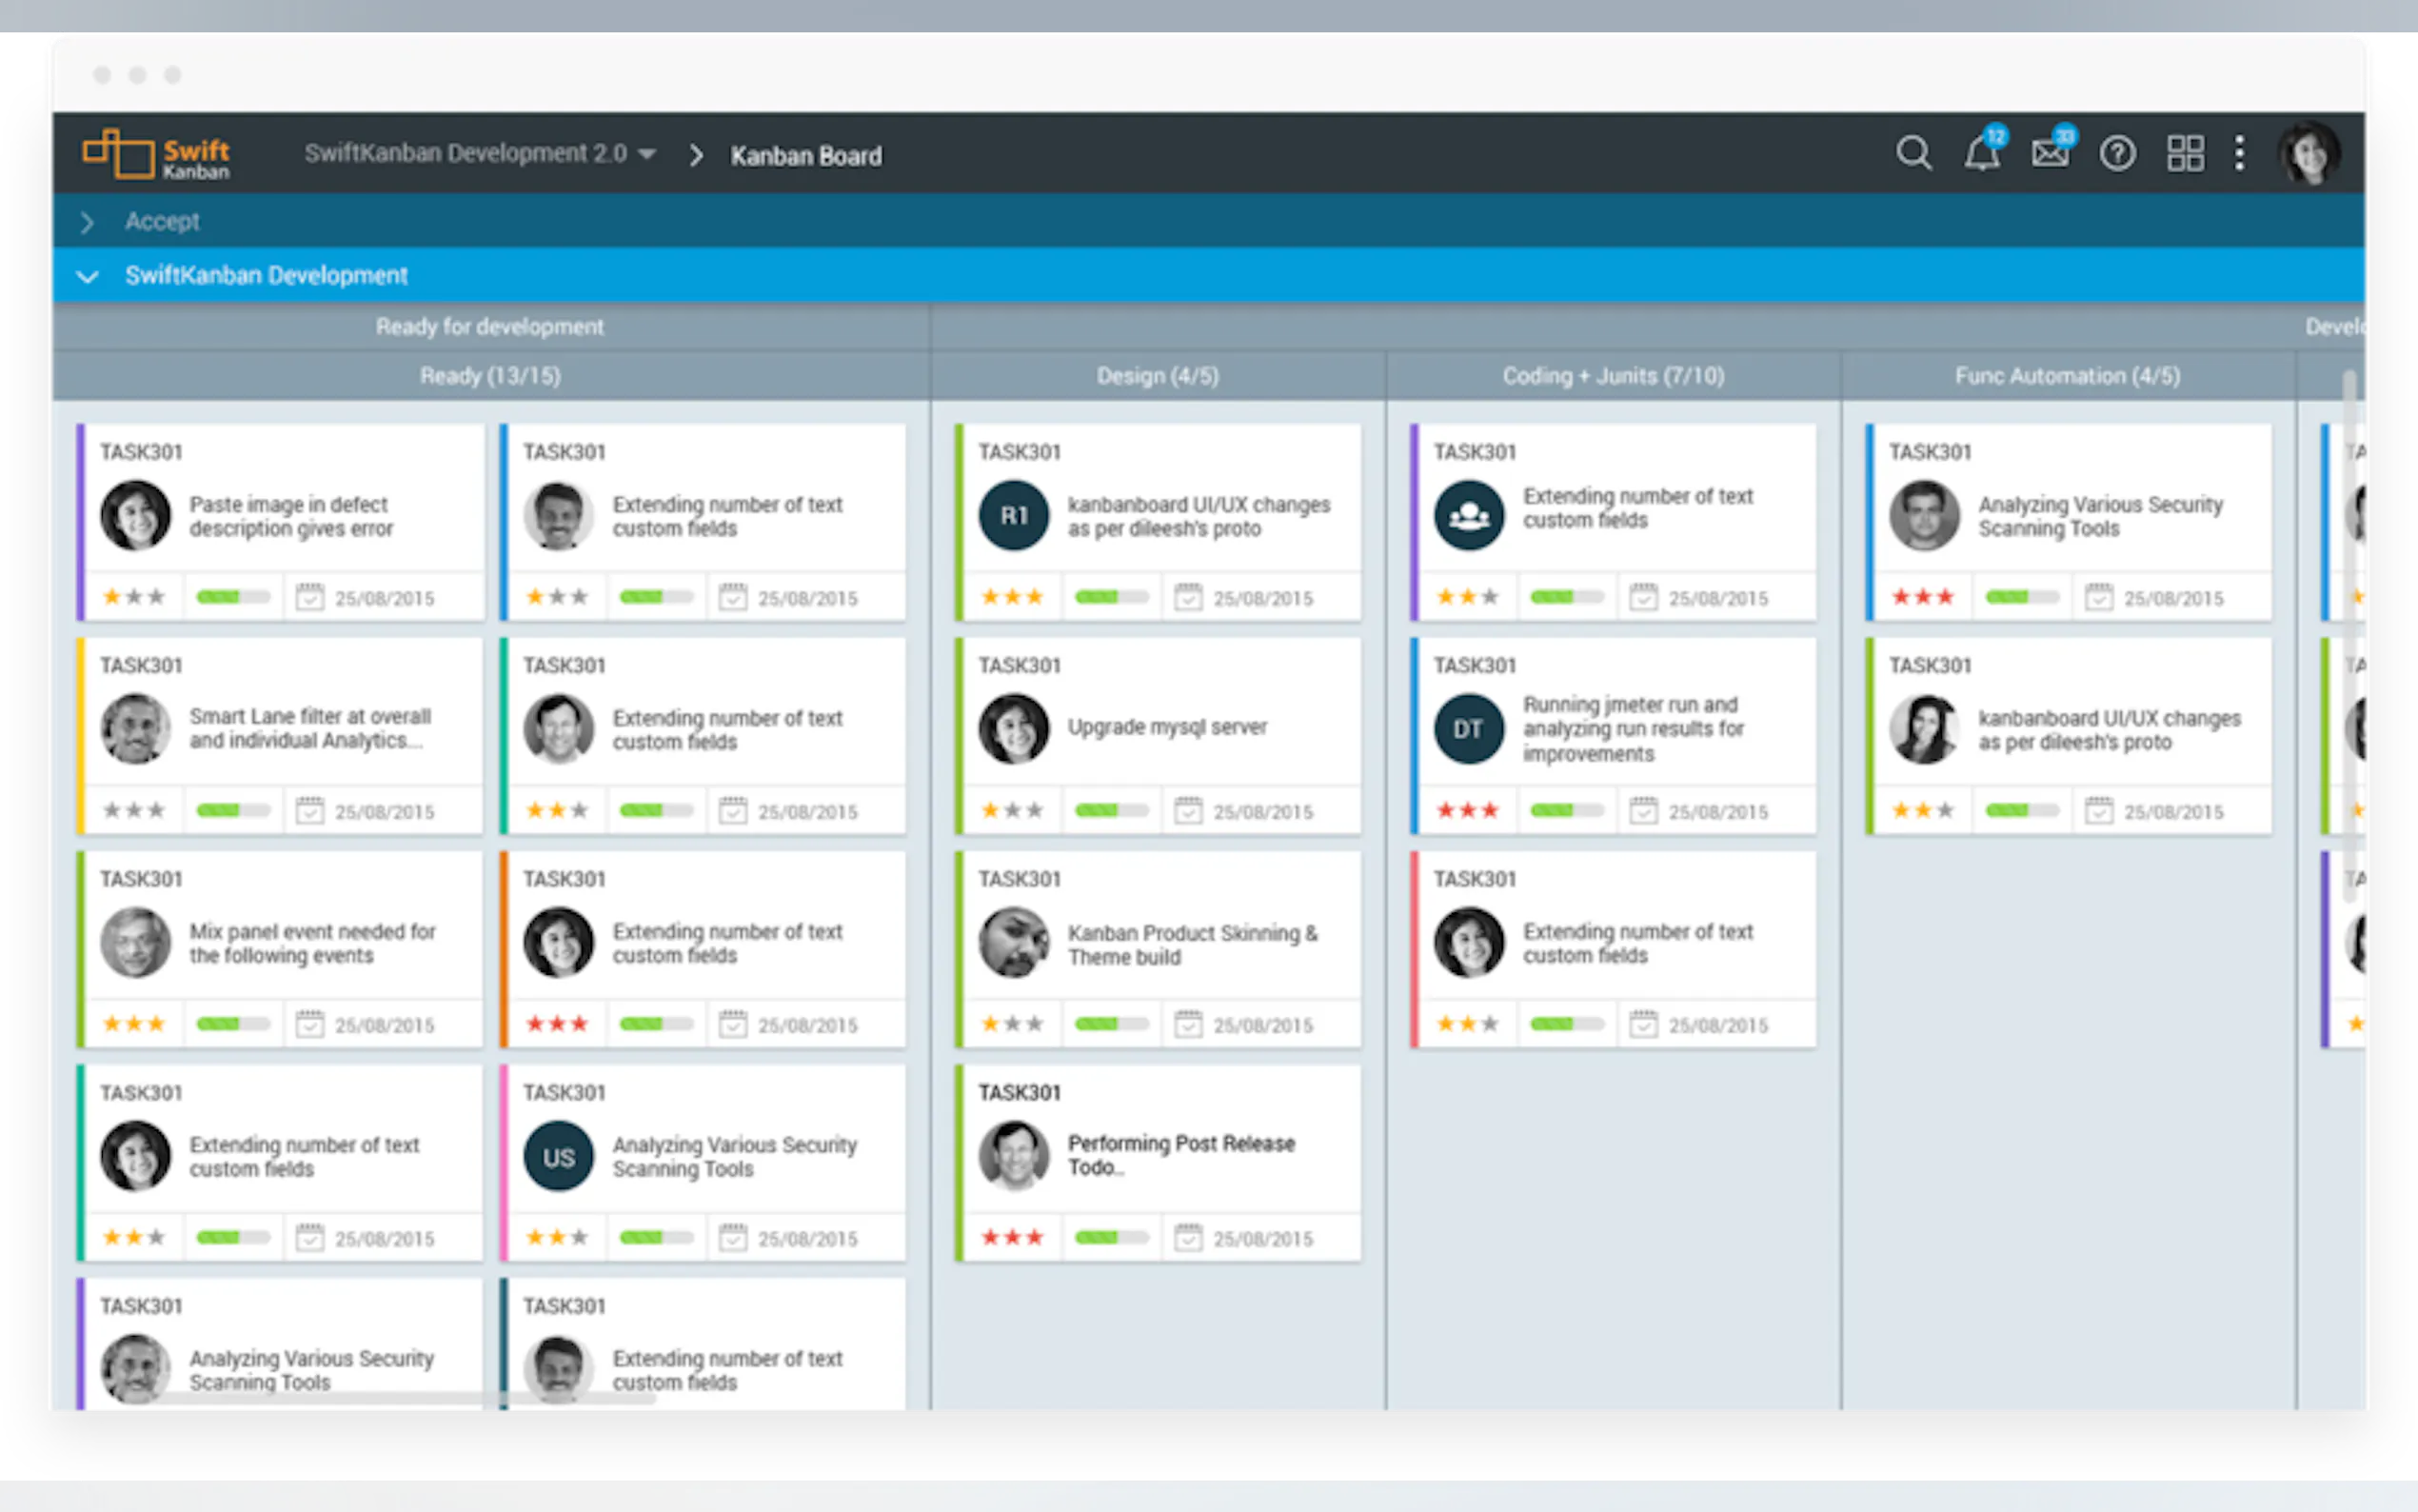Open SwiftKanban Development 2.0 project dropdown
The height and width of the screenshot is (1512, 2418).
tap(480, 154)
